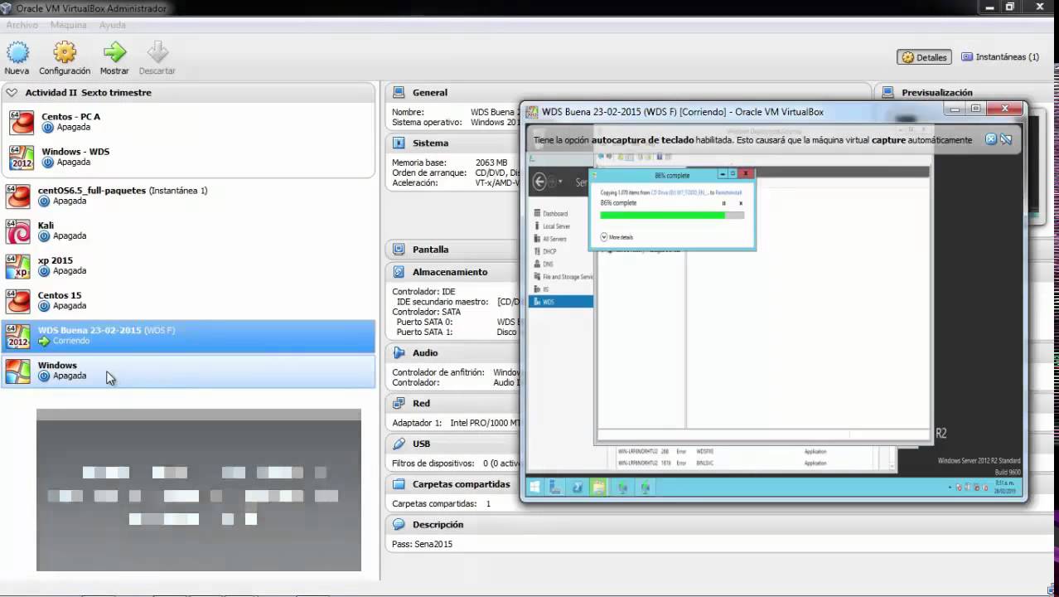This screenshot has height=597, width=1059.
Task: Select WDS in Server Manager sidebar
Action: [561, 302]
